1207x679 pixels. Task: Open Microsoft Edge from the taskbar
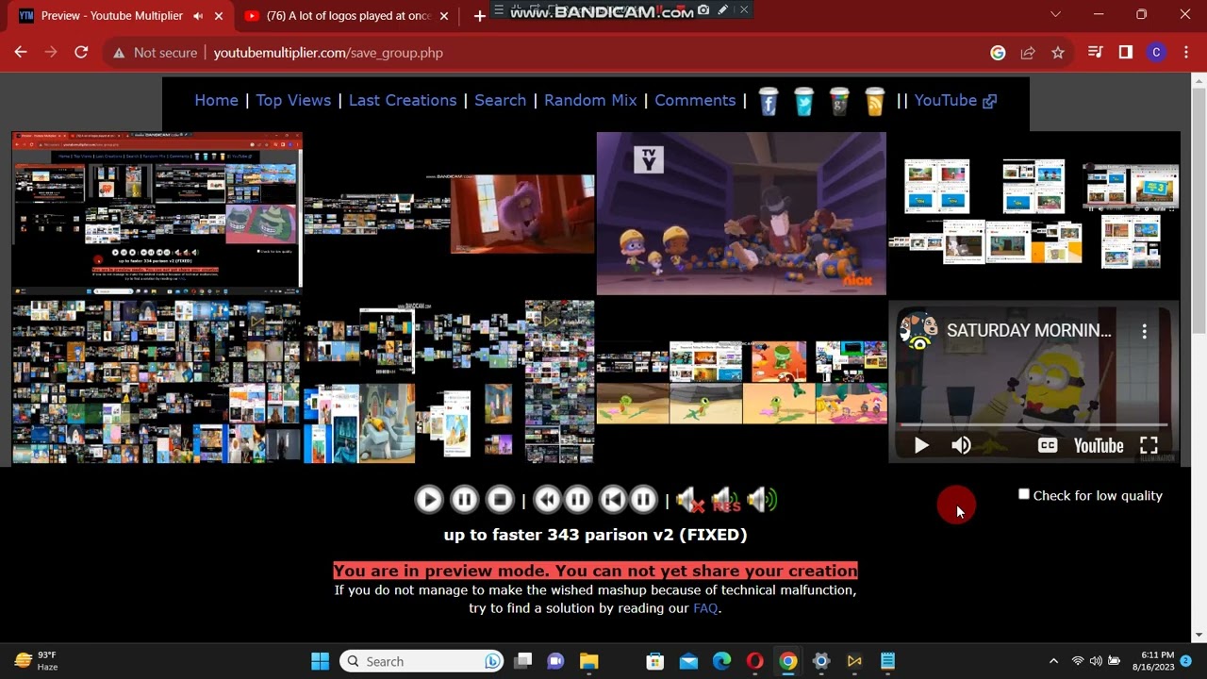tap(721, 661)
